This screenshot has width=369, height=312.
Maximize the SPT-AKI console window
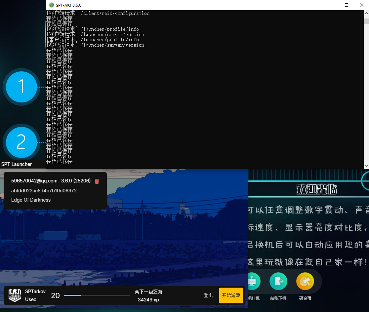click(346, 5)
